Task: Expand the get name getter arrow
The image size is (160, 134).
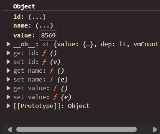Action: (x=8, y=70)
